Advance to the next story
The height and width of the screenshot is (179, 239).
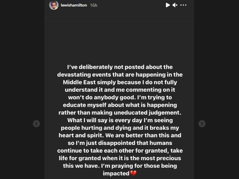[202, 124]
